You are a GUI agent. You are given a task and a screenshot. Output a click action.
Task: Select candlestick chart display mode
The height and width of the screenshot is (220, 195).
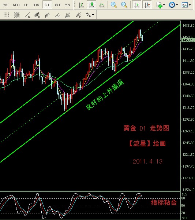point(91,5)
